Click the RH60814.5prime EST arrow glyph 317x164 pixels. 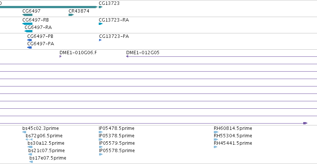(216, 132)
